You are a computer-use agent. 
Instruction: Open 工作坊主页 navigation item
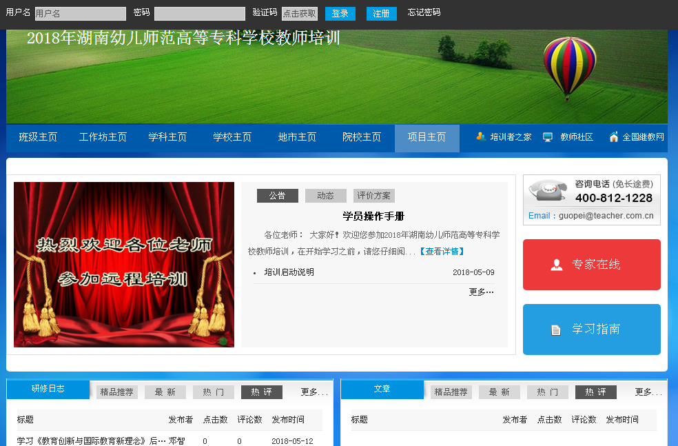click(103, 137)
